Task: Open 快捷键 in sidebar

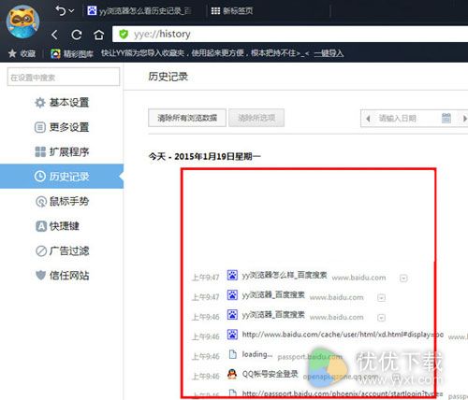Action: [x=57, y=226]
